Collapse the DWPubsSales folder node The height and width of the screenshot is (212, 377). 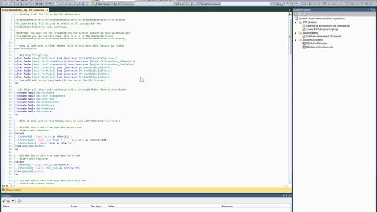[x=296, y=22]
